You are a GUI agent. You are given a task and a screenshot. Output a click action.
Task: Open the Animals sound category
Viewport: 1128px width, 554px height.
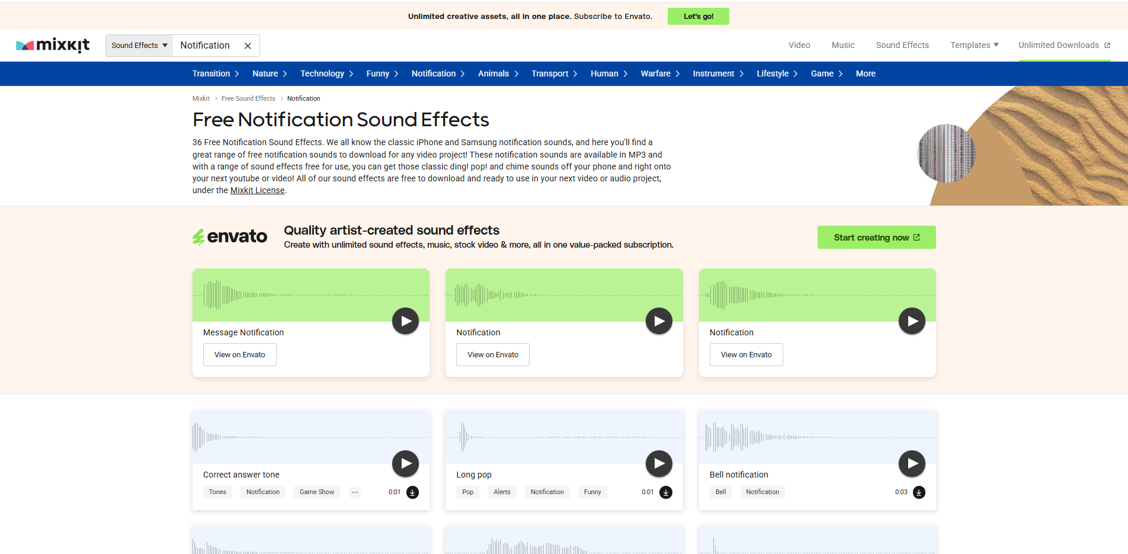click(x=493, y=73)
